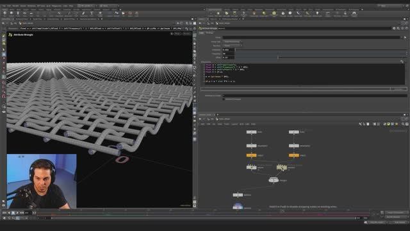
Task: Select the line1 node at top left
Action: [251, 132]
